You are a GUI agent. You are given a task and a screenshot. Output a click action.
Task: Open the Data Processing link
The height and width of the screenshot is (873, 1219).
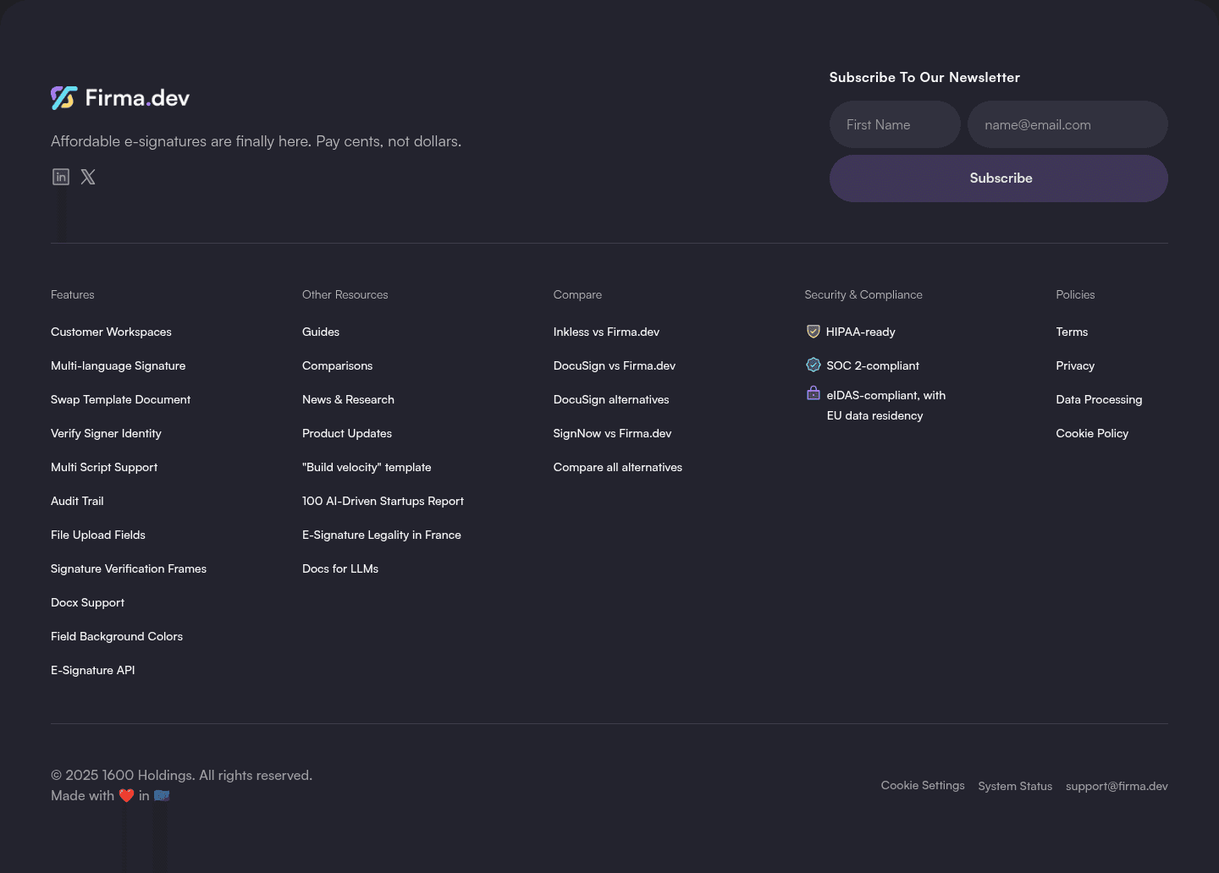[x=1099, y=399]
